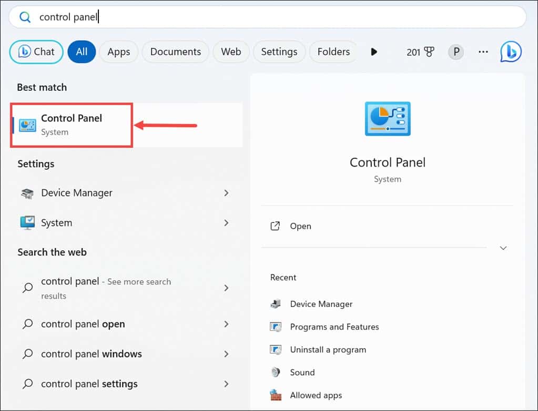Screen dimensions: 538x411
Task: Switch to the Documents filter tab
Action: click(175, 52)
